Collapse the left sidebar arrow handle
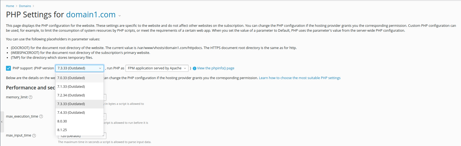The image size is (461, 146). pos(2,122)
